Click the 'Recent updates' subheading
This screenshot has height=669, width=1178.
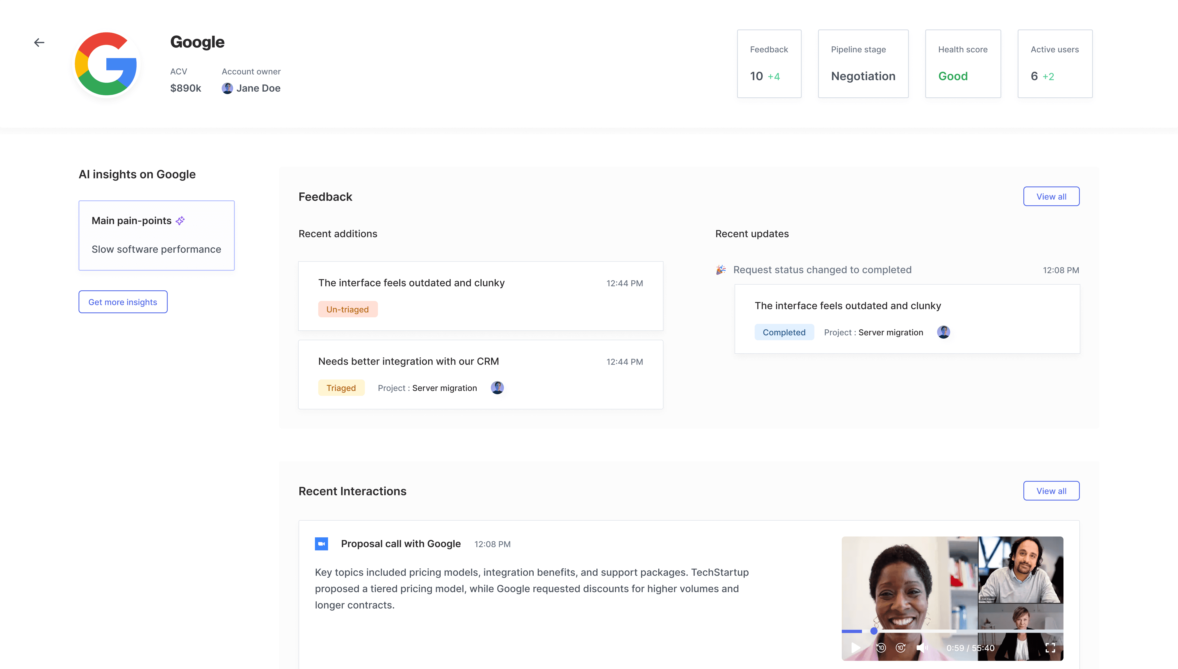tap(752, 234)
